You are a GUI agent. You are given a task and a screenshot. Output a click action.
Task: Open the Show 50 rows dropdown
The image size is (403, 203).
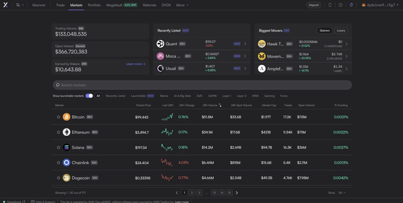[x=342, y=193]
